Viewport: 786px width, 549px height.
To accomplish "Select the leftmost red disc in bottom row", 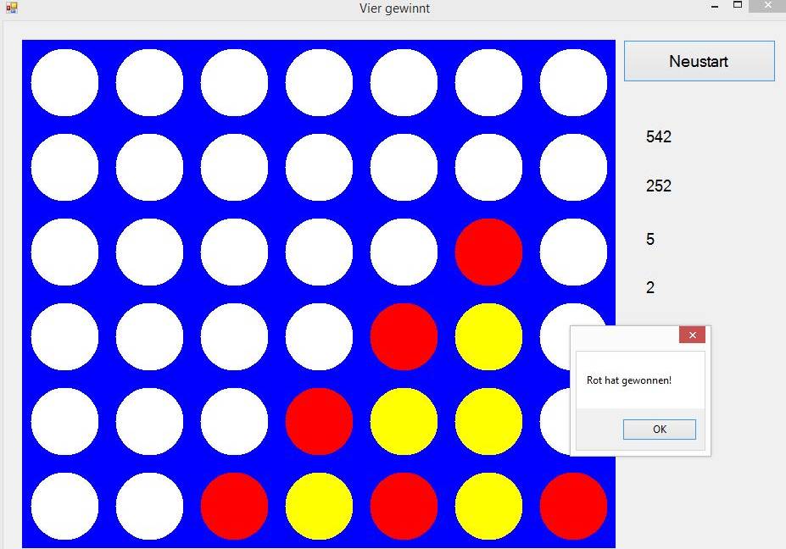I will point(234,506).
